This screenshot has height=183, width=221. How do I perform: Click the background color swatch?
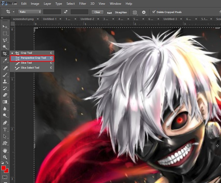[x=7, y=171]
